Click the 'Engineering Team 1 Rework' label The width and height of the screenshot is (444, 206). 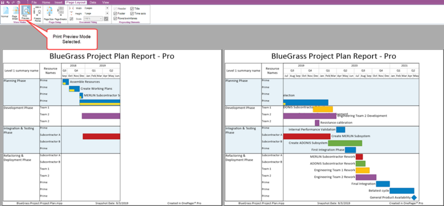tap(335, 170)
